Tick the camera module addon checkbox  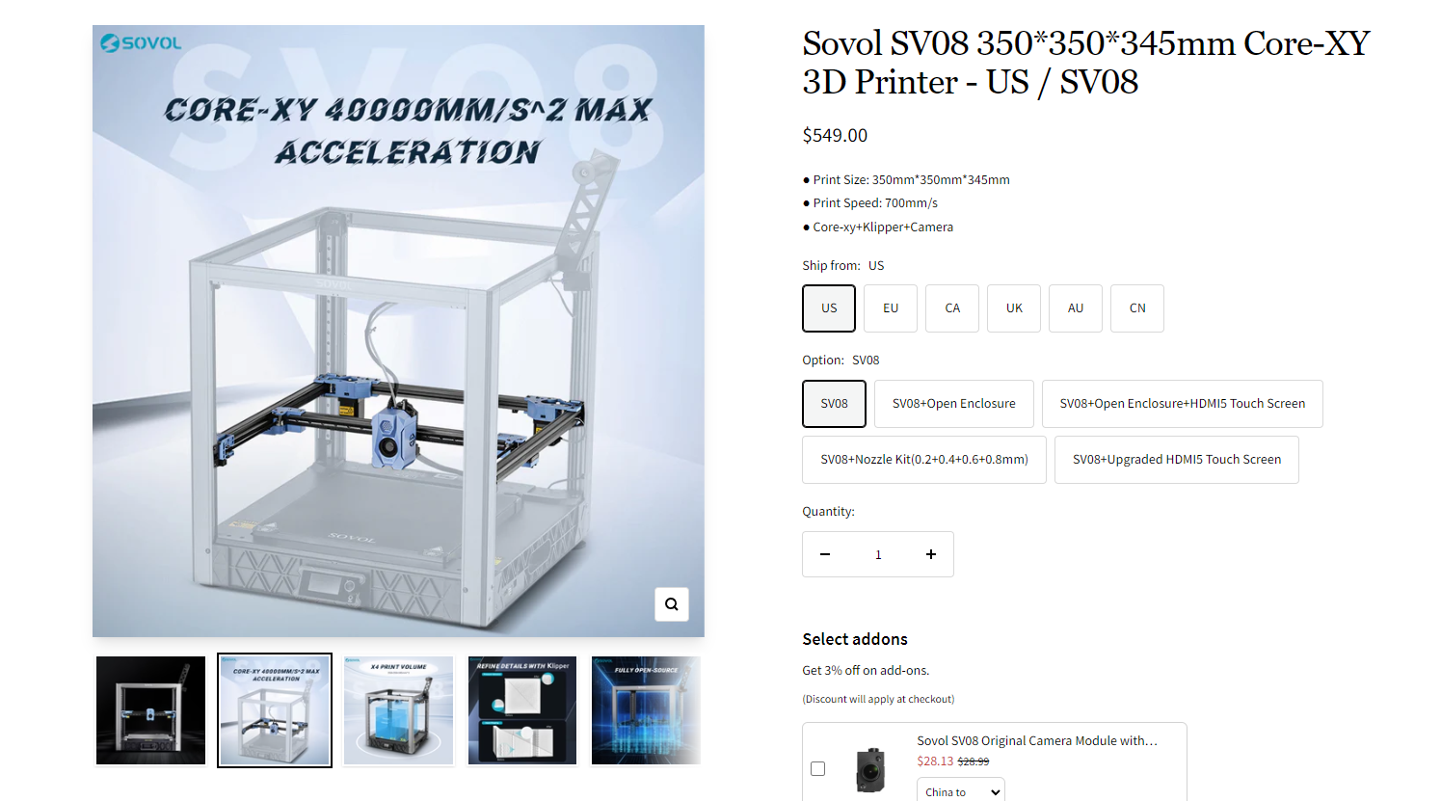click(818, 768)
